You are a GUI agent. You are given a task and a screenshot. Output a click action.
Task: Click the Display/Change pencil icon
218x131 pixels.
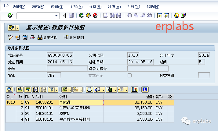[10, 37]
